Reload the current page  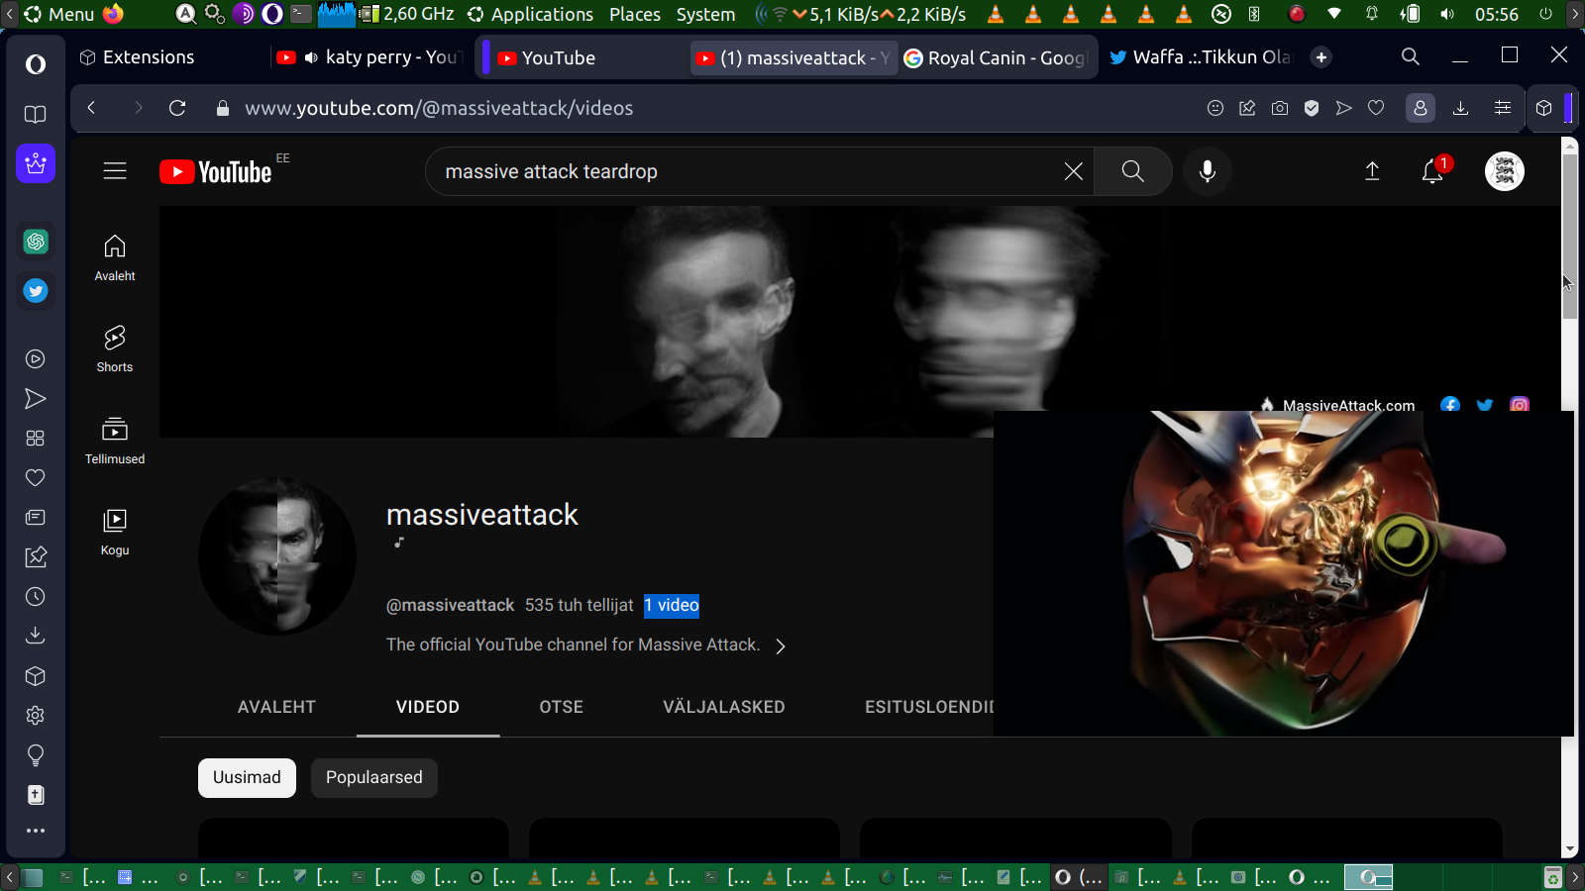click(177, 108)
